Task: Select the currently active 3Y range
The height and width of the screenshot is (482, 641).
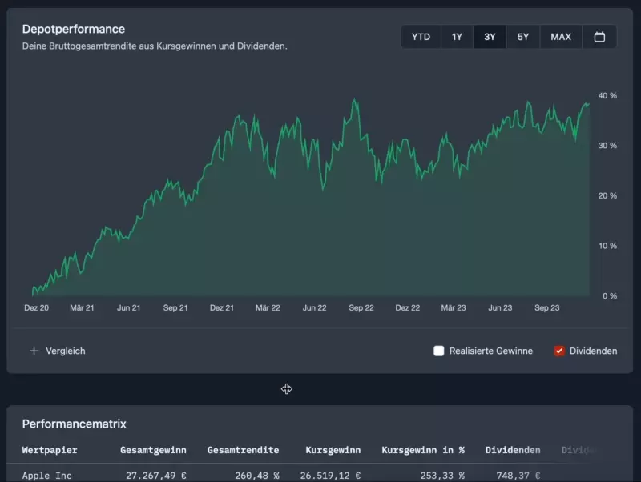Action: [489, 36]
